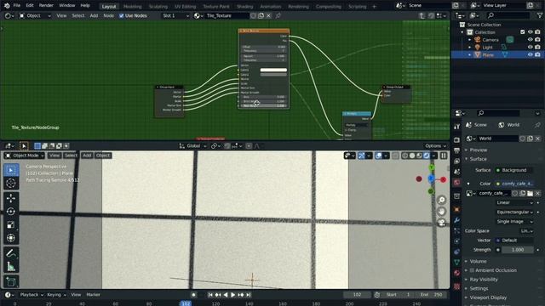Play the animation forward
The image size is (545, 306).
click(x=233, y=295)
